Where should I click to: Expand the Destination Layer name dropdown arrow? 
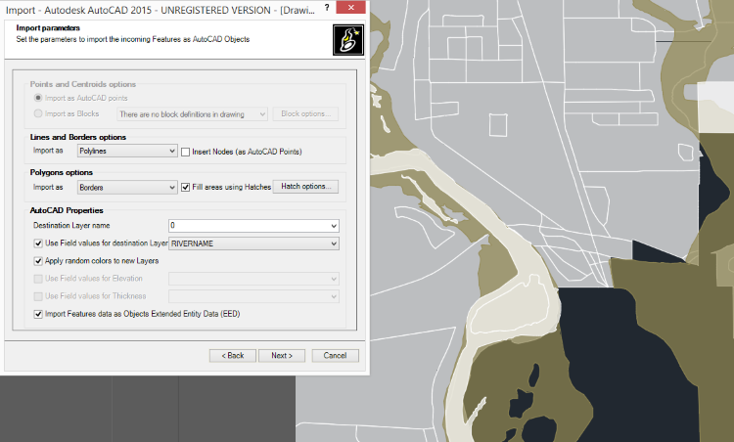334,226
